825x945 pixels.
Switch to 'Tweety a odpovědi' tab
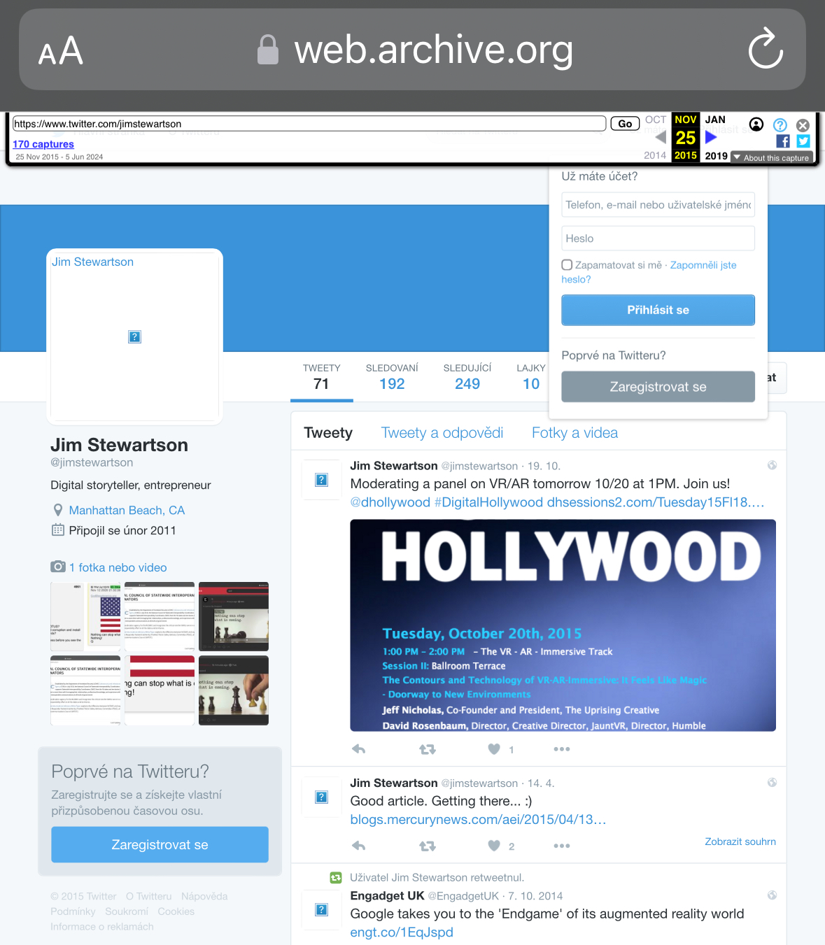click(x=442, y=433)
